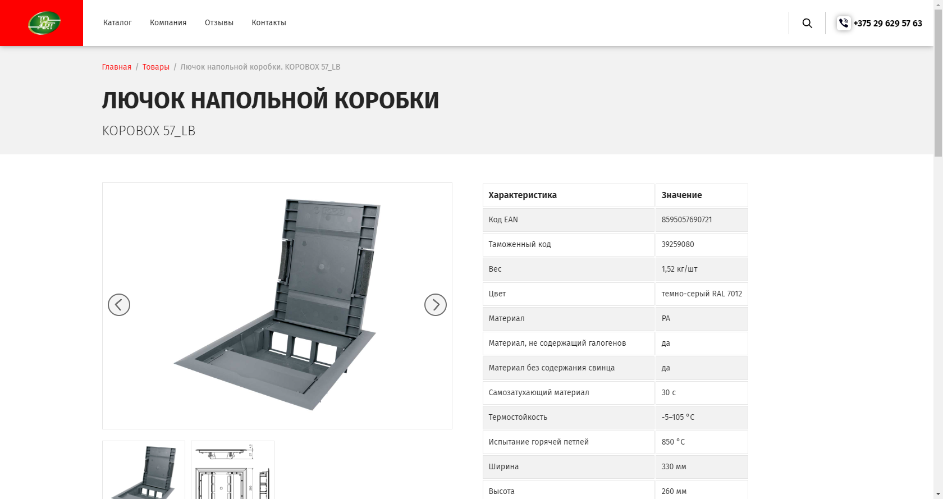Open the Компания menu item
This screenshot has height=499, width=943.
click(x=168, y=23)
